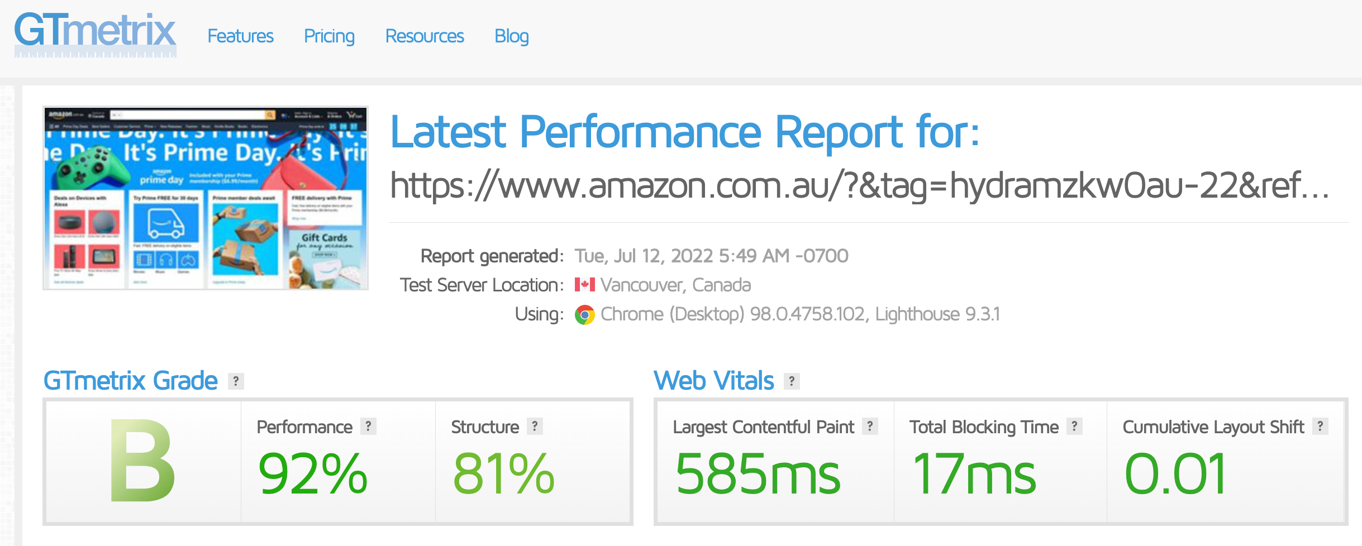Click Cumulative Layout Shift help icon
This screenshot has width=1362, height=546.
coord(1320,427)
